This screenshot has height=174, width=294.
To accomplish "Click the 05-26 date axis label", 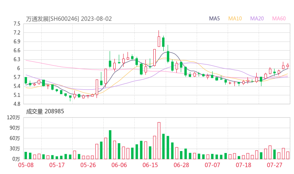I will click(88, 165).
